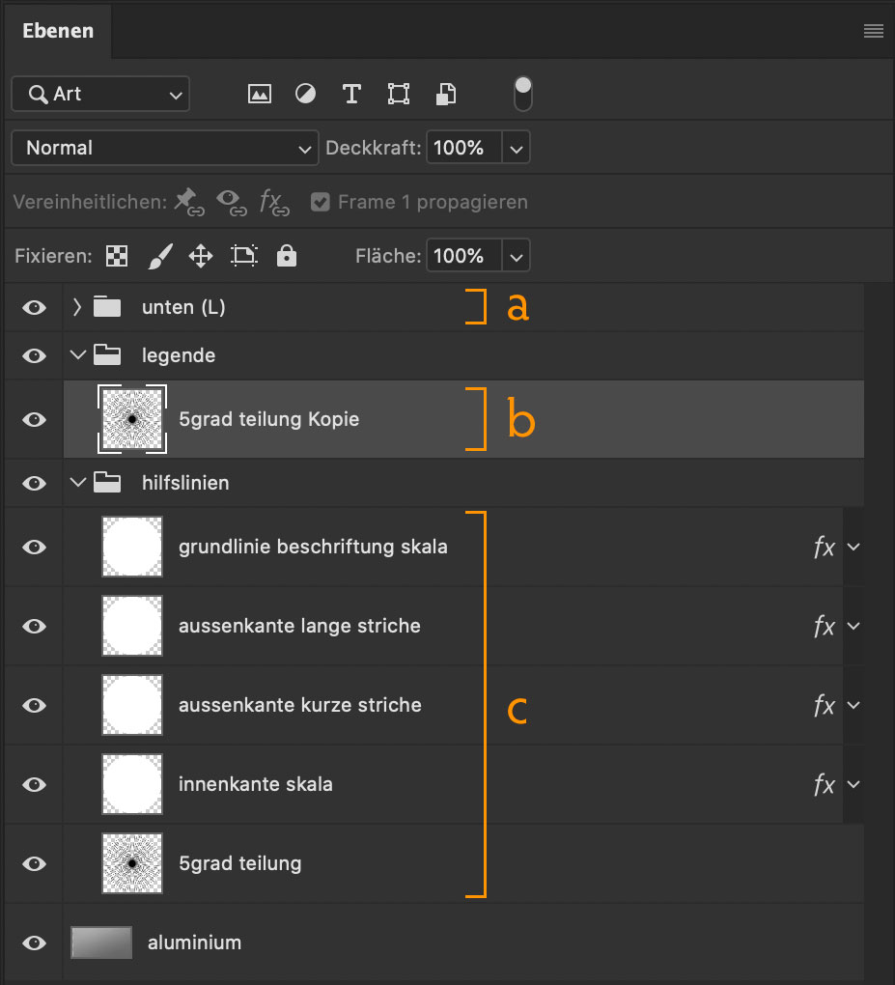
Task: Lock artboard nesting icon
Action: coord(243,256)
